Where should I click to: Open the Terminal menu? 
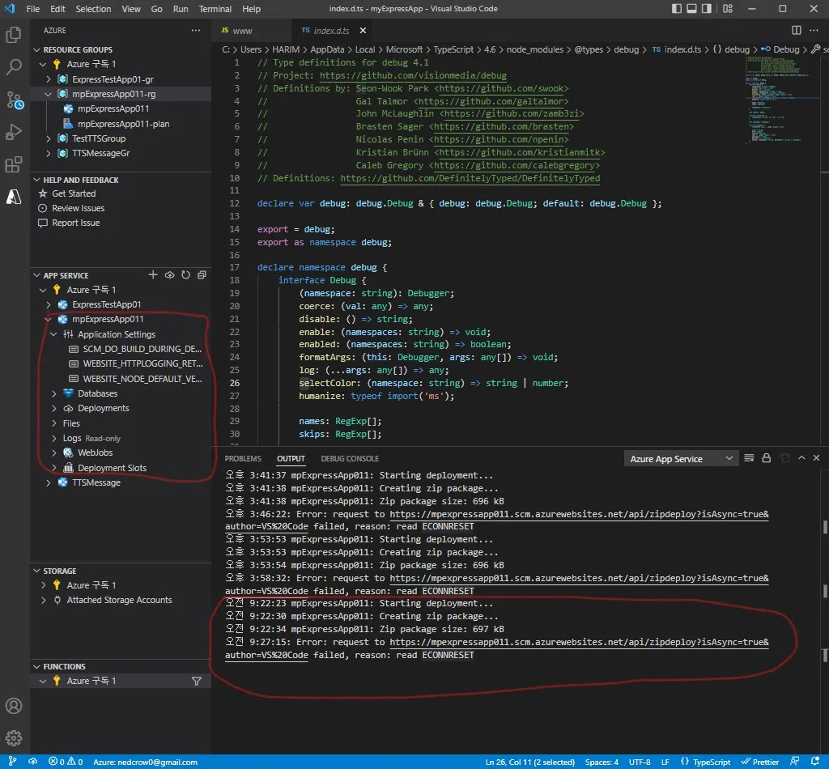point(215,9)
